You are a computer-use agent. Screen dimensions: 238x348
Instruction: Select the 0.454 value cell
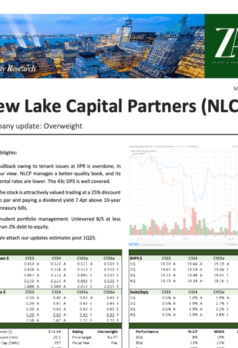point(29,264)
